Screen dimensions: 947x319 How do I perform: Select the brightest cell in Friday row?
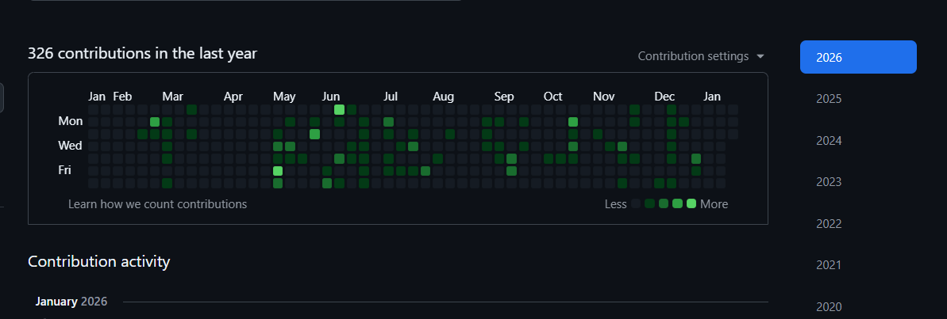pyautogui.click(x=278, y=171)
